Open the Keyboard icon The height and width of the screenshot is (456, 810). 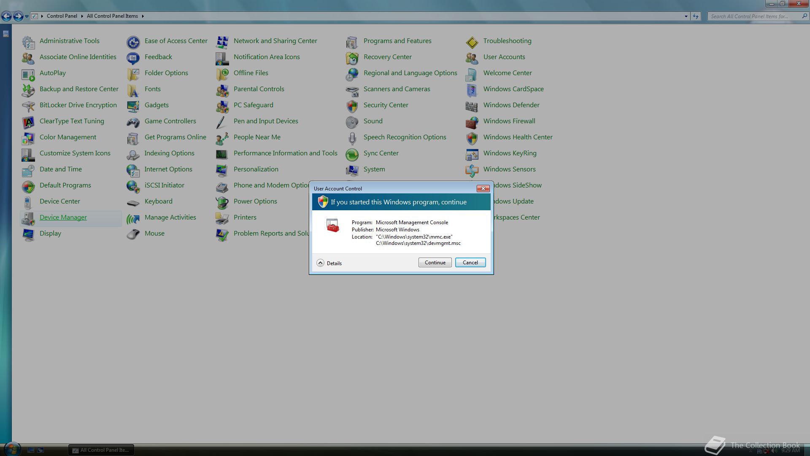[133, 202]
